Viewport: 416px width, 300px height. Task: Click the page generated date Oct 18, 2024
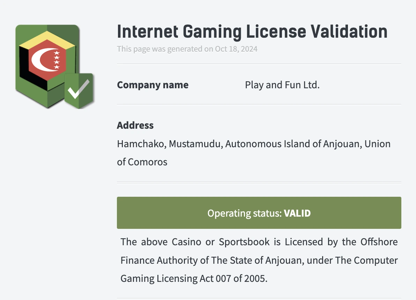click(x=236, y=49)
